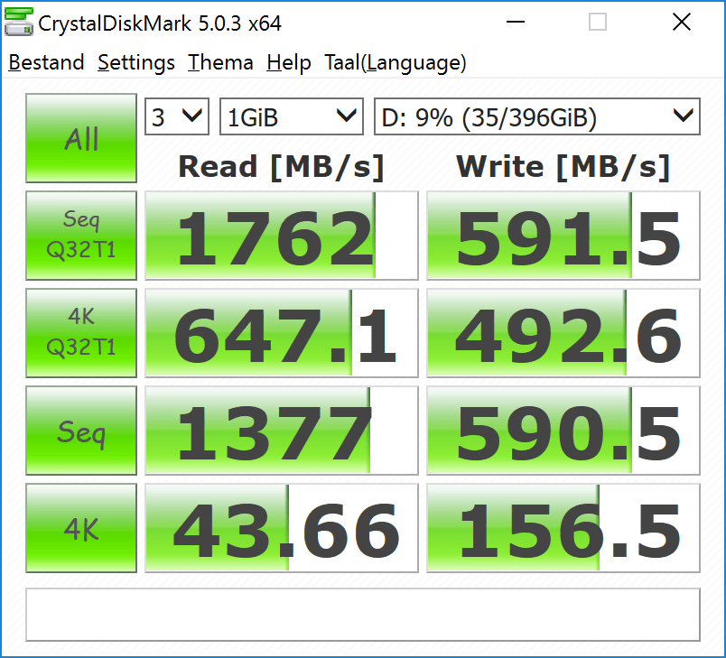
Task: Run the Seq Q32T1 benchmark
Action: 81,236
